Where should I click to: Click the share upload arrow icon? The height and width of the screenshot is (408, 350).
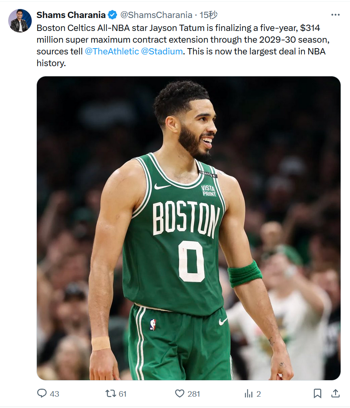(335, 393)
